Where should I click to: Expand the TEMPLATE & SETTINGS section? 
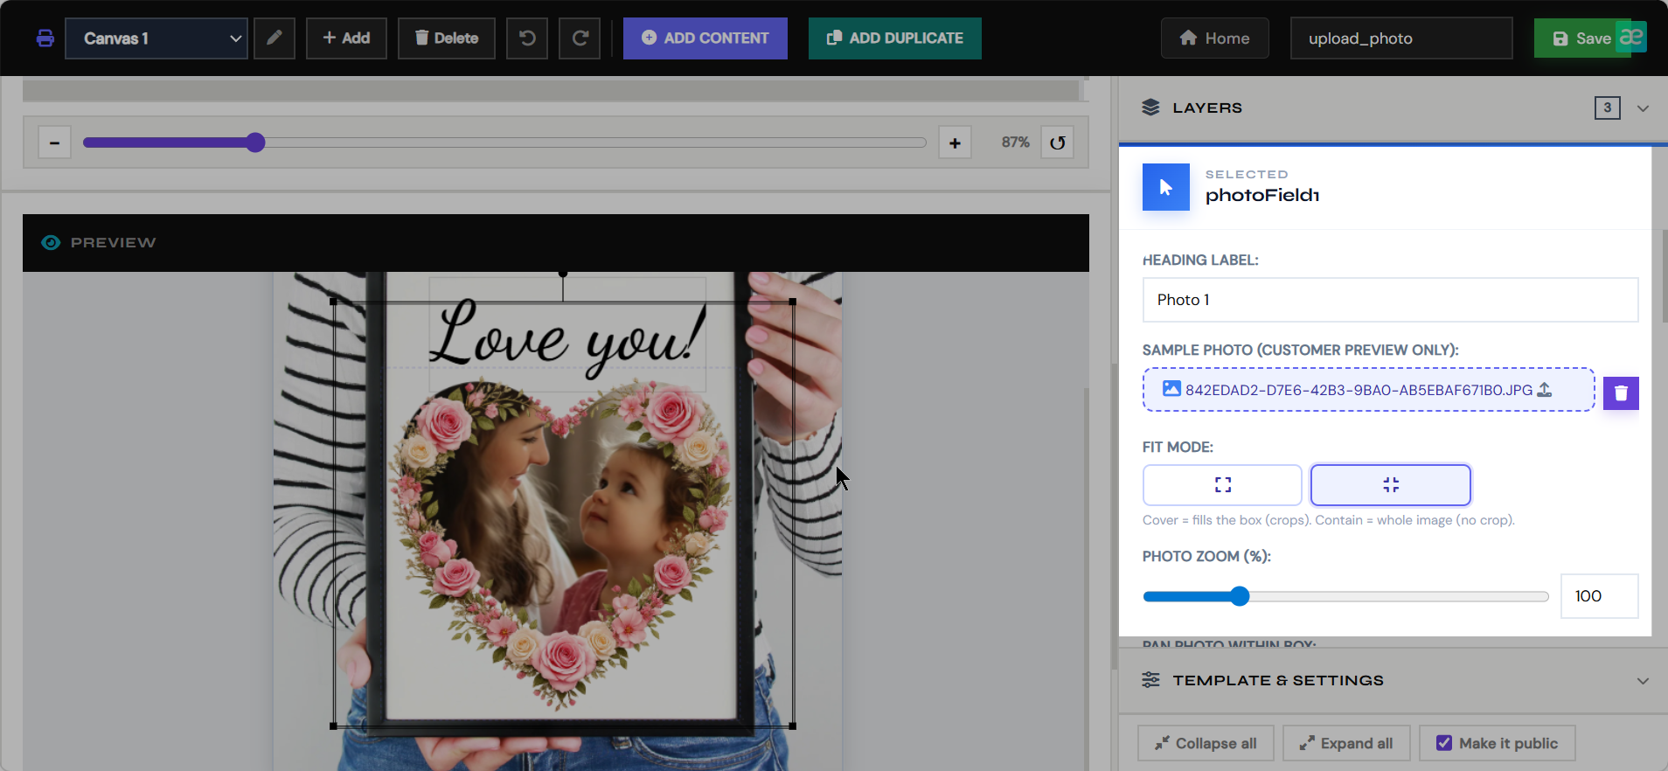1643,681
